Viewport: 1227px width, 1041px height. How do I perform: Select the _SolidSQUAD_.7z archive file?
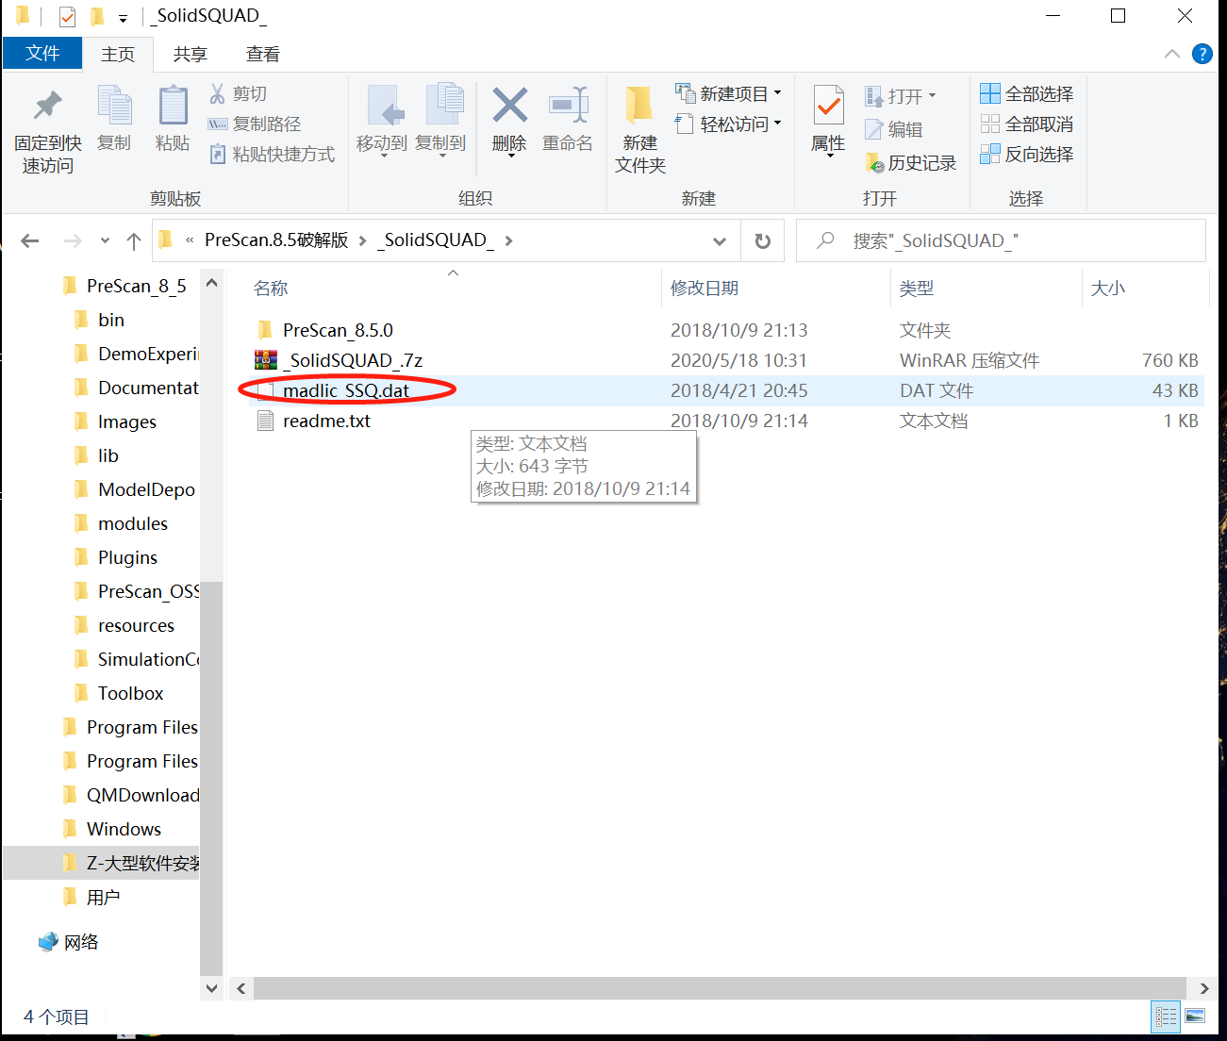pyautogui.click(x=352, y=360)
